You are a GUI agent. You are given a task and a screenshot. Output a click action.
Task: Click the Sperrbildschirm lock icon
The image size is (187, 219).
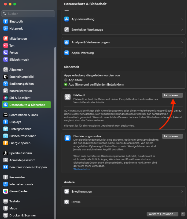tap(6, 153)
